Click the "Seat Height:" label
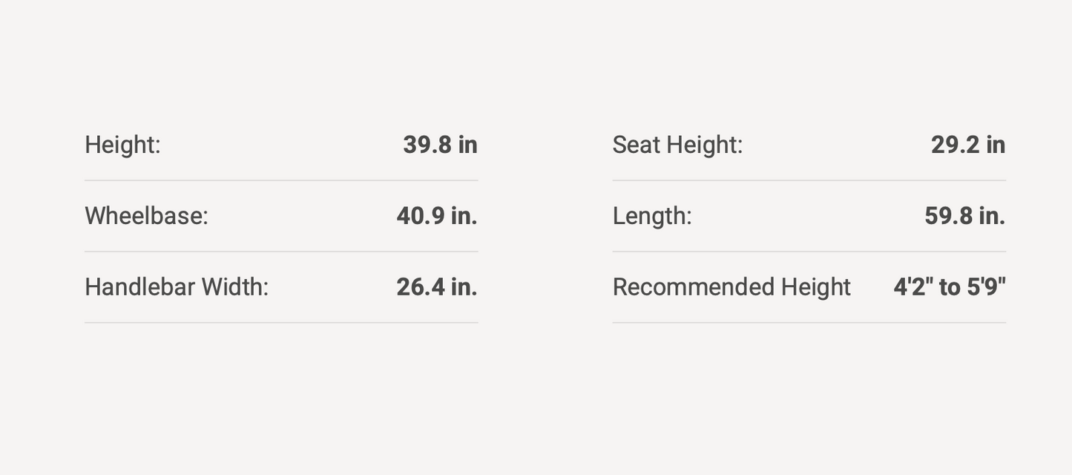 pos(677,145)
